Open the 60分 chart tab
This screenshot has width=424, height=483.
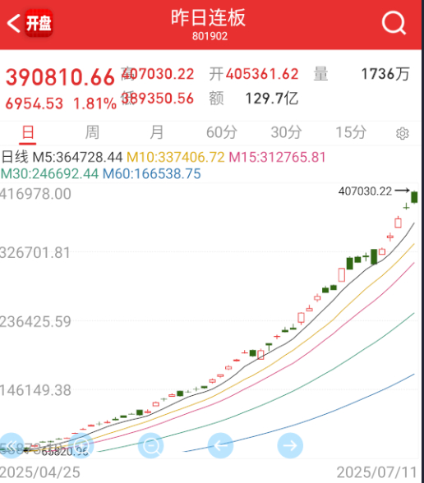pyautogui.click(x=222, y=132)
